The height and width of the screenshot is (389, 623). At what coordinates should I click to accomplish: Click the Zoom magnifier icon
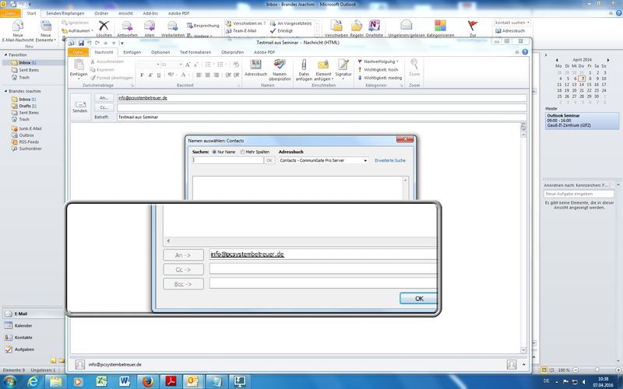pyautogui.click(x=414, y=65)
